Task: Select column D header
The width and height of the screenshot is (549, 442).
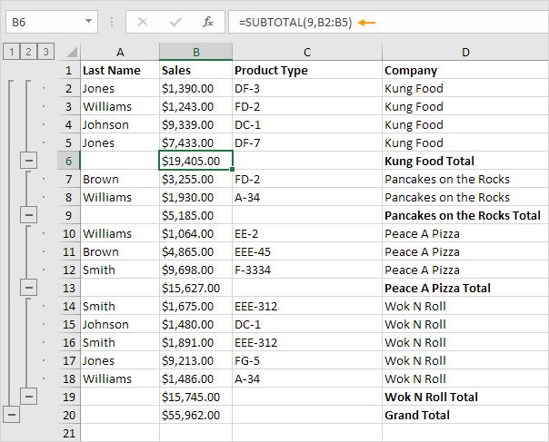Action: 464,52
